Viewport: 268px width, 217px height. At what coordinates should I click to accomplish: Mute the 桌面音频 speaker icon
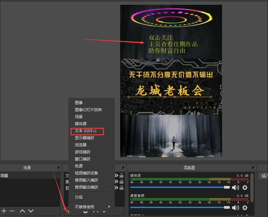[x=235, y=208]
